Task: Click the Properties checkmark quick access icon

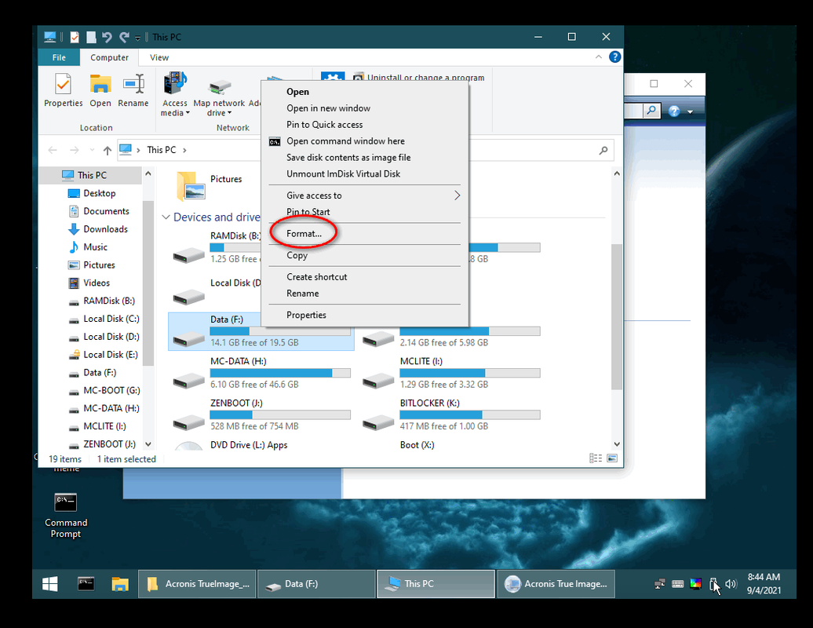Action: (x=75, y=37)
